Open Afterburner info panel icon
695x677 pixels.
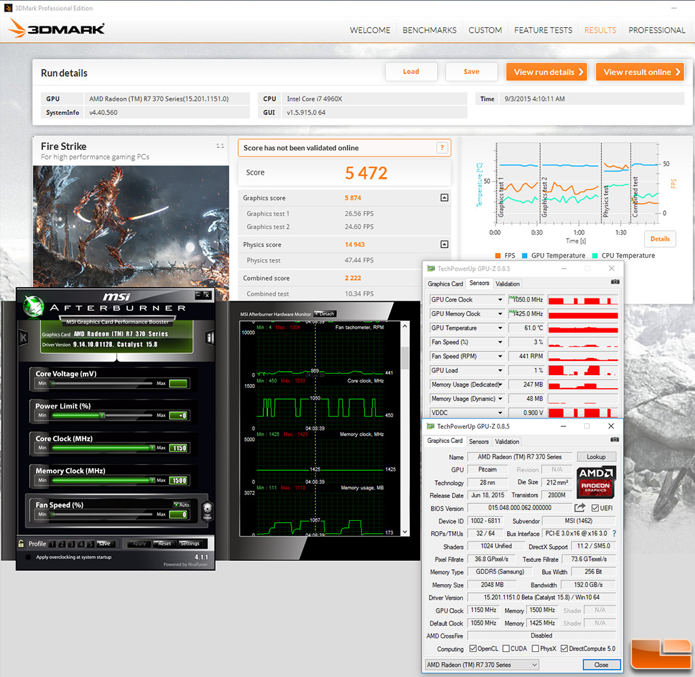click(x=210, y=338)
